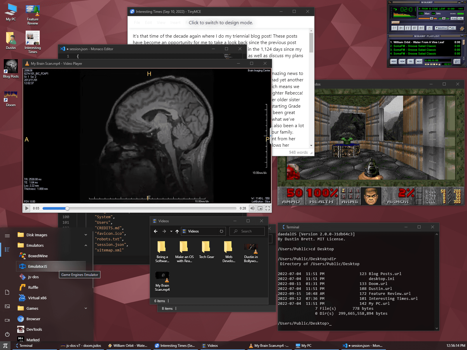467x350 pixels.
Task: Switch to the My PC taskbar entry
Action: click(306, 346)
